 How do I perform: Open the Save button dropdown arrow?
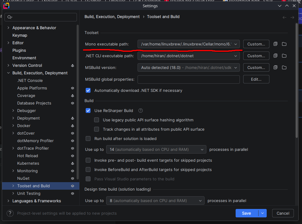point(262,213)
